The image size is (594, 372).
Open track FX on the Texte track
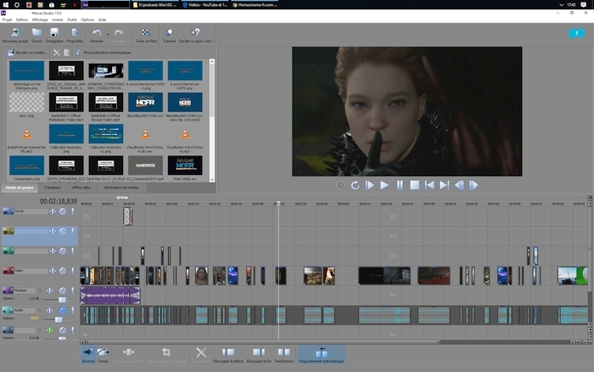pyautogui.click(x=53, y=211)
